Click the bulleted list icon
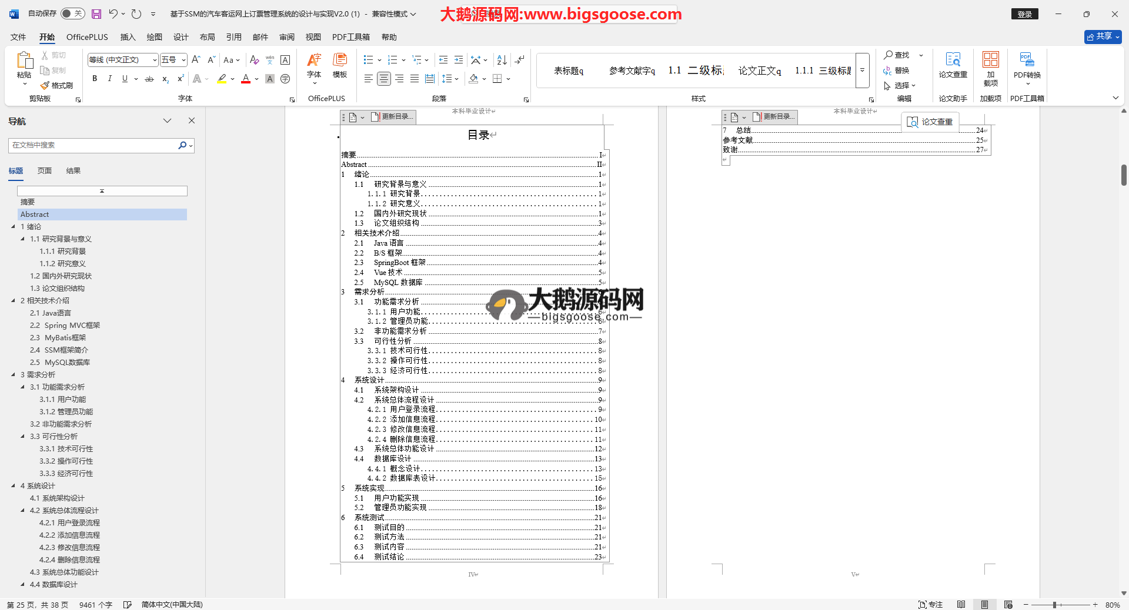1129x610 pixels. [368, 60]
